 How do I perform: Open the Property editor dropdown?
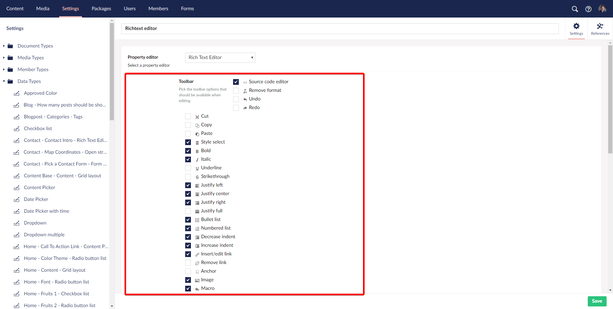click(x=220, y=57)
